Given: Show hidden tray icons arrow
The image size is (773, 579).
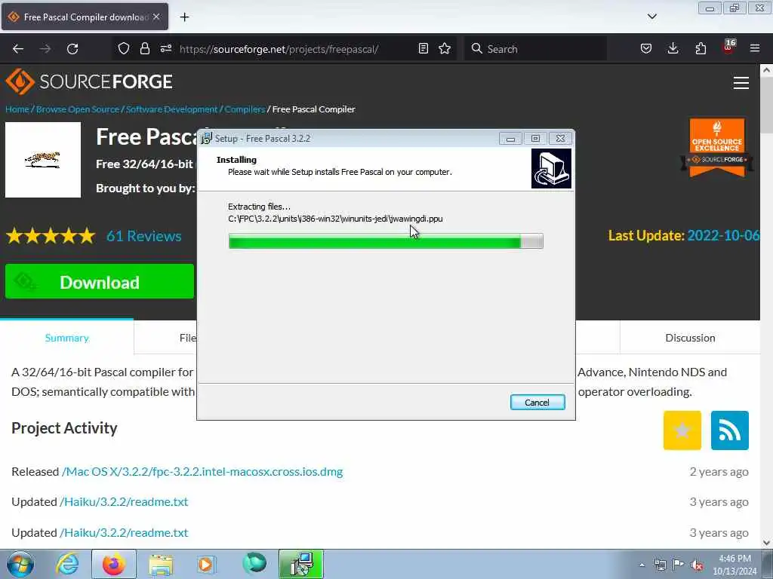Looking at the screenshot, I should coord(642,565).
